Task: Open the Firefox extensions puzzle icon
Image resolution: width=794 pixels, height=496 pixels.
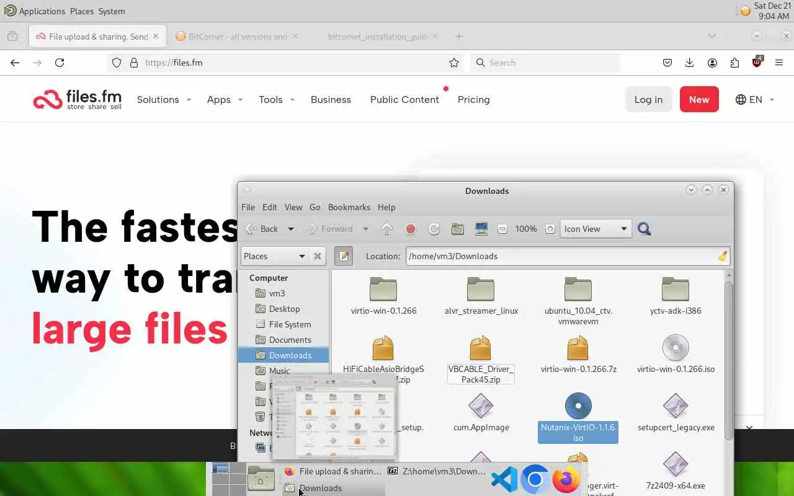Action: pos(734,63)
